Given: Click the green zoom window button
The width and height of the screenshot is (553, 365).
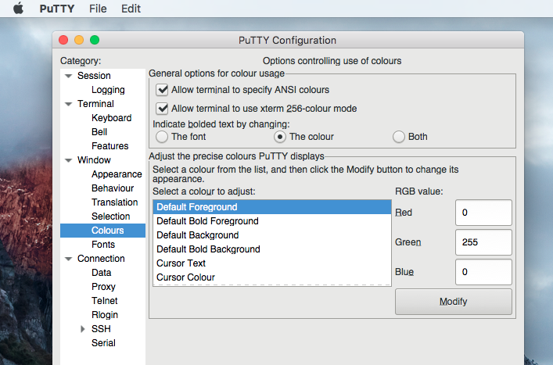Looking at the screenshot, I should coord(95,40).
